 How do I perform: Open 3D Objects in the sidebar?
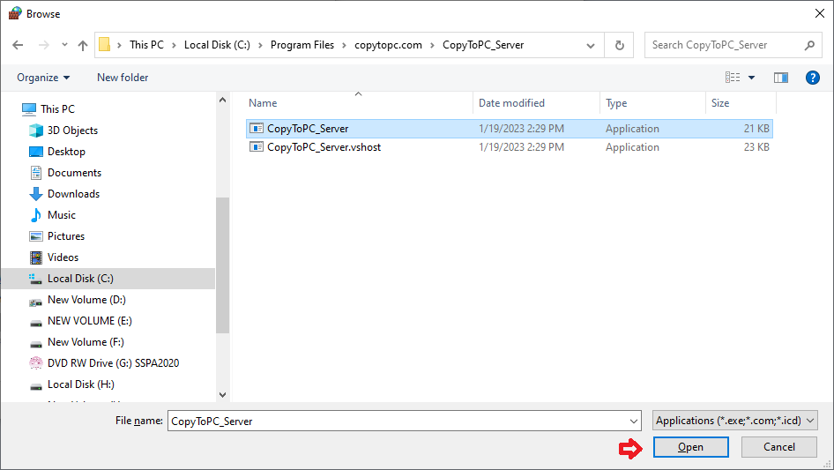72,131
